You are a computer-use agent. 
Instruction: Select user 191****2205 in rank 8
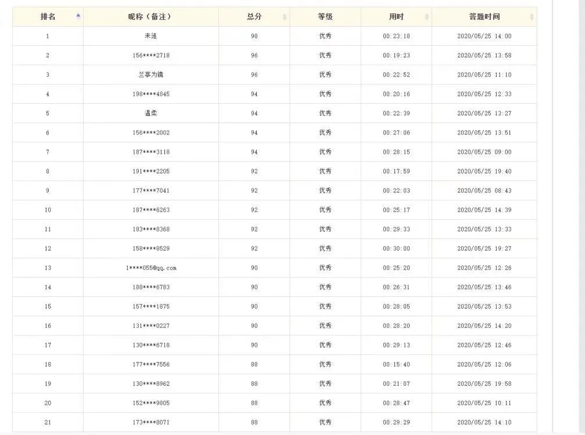151,171
